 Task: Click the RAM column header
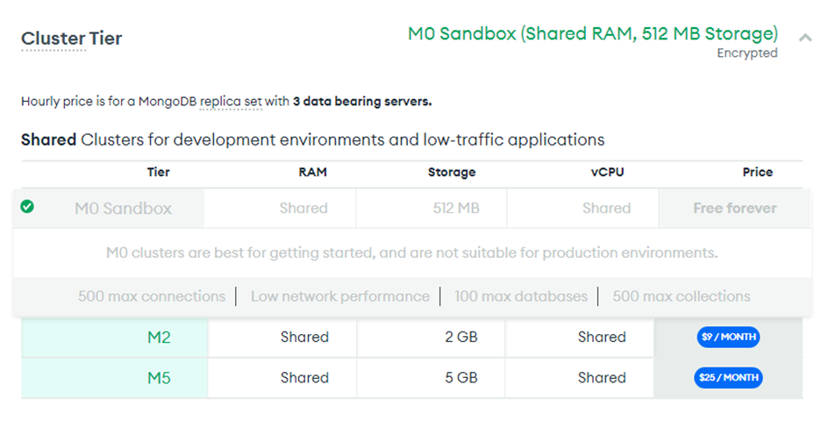click(312, 172)
